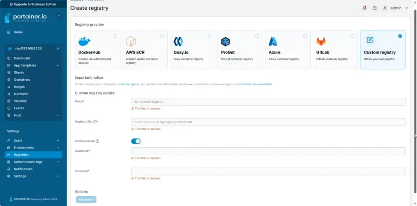This screenshot has width=417, height=206.
Task: Click the Authentication logs file icon
Action: click(x=9, y=162)
